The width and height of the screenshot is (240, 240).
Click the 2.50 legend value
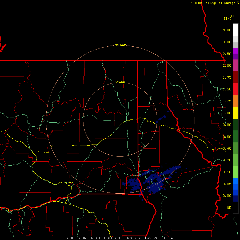(x=227, y=54)
